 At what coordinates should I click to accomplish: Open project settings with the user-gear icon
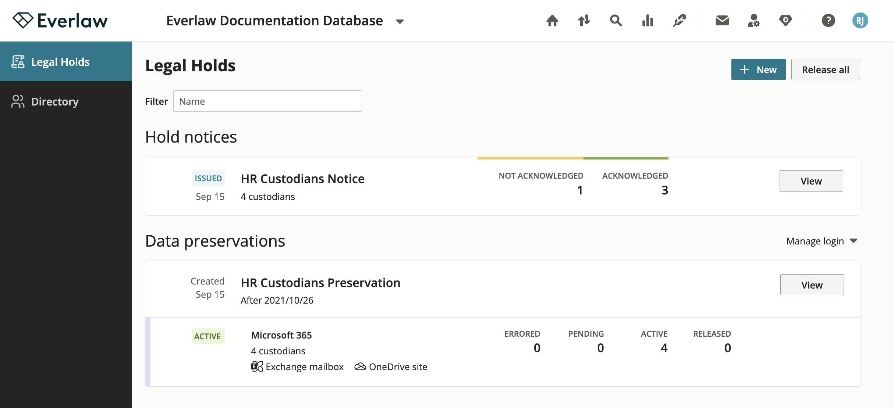tap(753, 21)
